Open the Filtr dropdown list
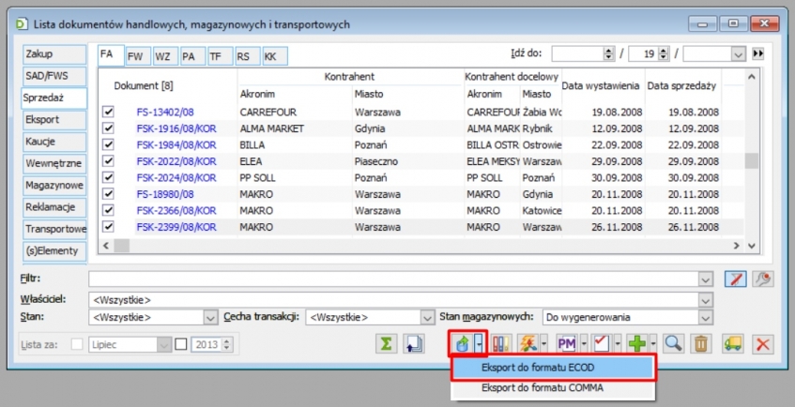795x407 pixels. pos(705,279)
